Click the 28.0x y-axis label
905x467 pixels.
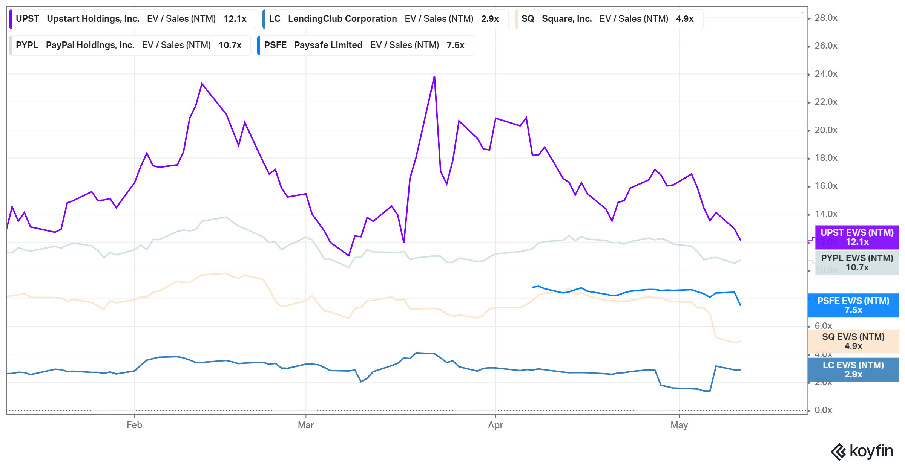tap(826, 18)
